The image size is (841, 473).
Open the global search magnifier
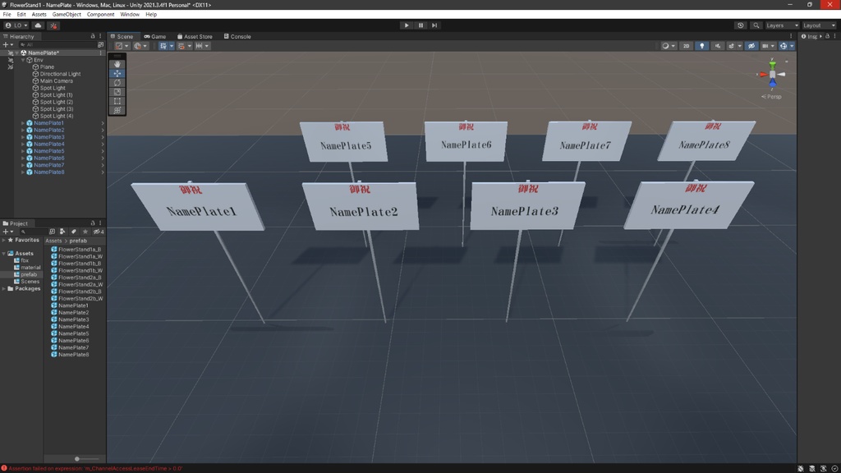(756, 25)
